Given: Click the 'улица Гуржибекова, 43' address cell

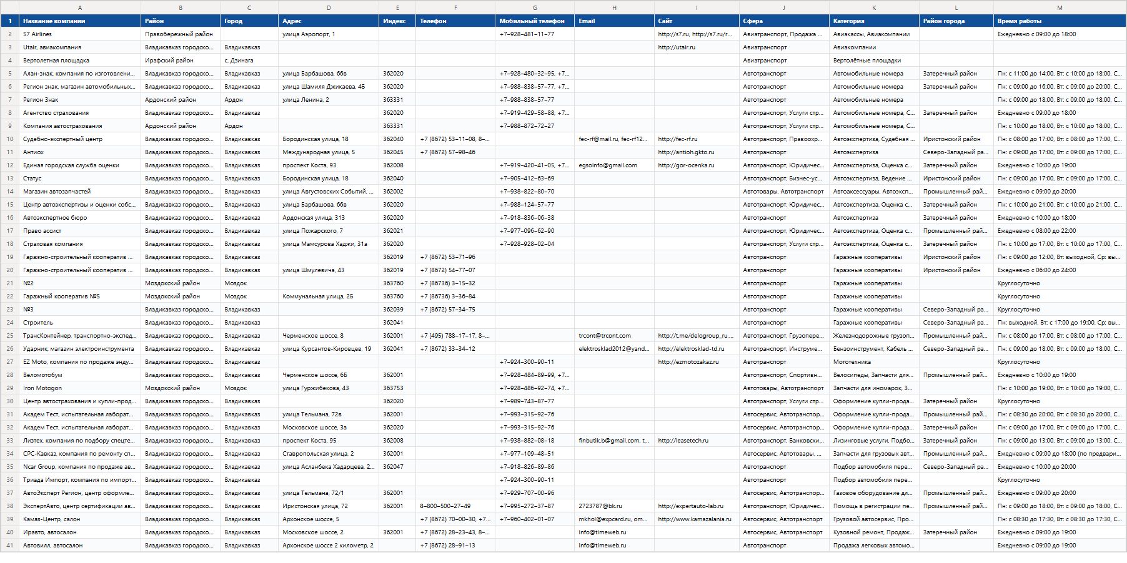Looking at the screenshot, I should [x=329, y=388].
